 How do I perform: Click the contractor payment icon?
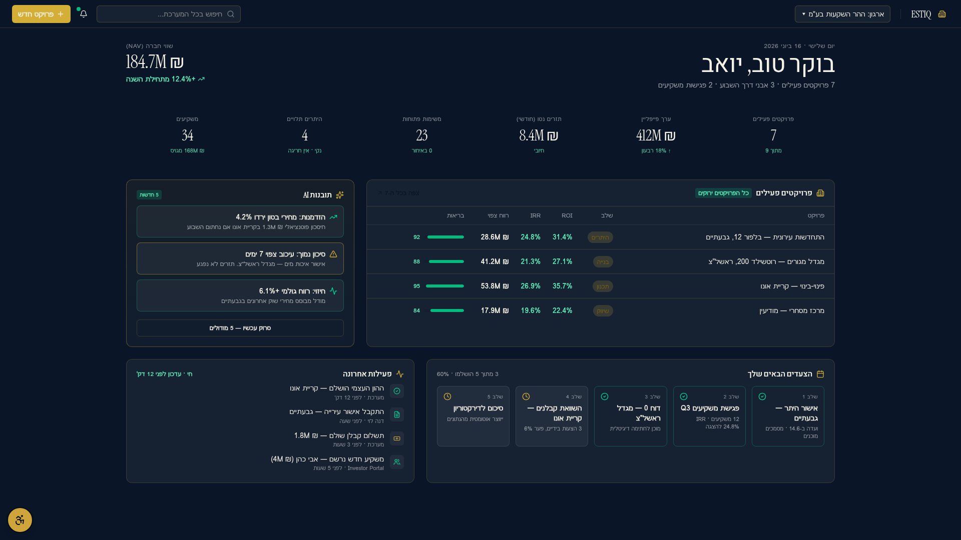397,438
